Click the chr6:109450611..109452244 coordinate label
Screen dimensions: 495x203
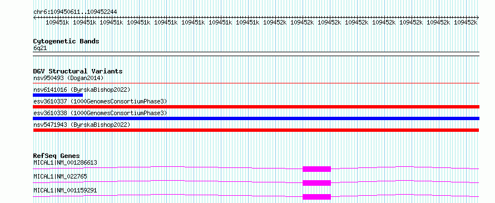click(75, 12)
